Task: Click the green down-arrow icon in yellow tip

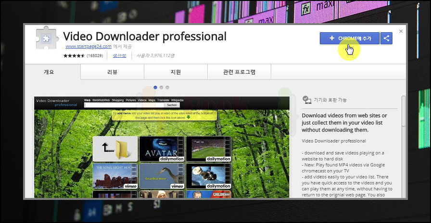Action: (188, 118)
